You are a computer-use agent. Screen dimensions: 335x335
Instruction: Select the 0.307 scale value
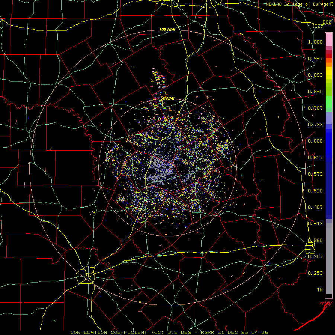point(315,256)
